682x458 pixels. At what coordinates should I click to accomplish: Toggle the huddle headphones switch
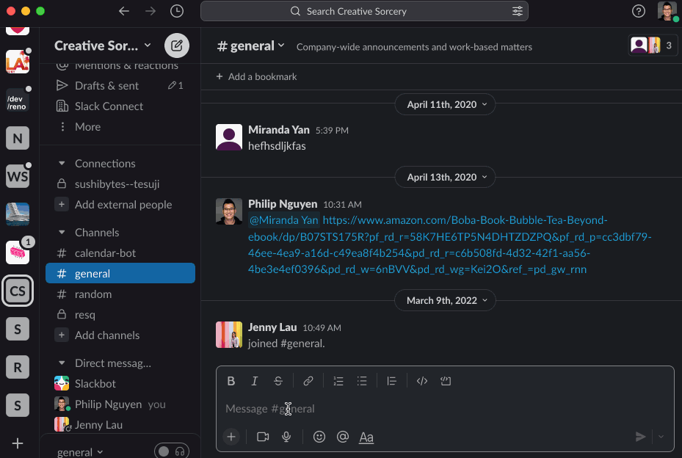tap(172, 451)
